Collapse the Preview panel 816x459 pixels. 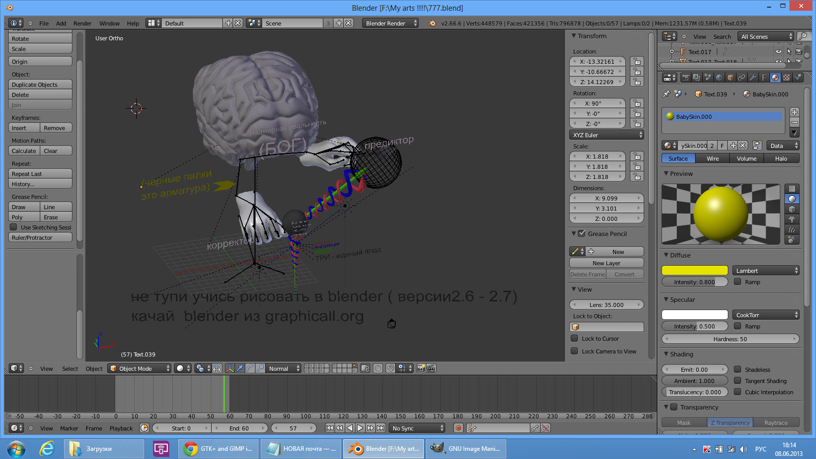(666, 173)
